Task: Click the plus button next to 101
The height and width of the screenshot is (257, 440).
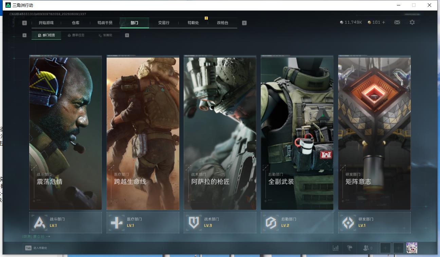Action: pyautogui.click(x=384, y=22)
